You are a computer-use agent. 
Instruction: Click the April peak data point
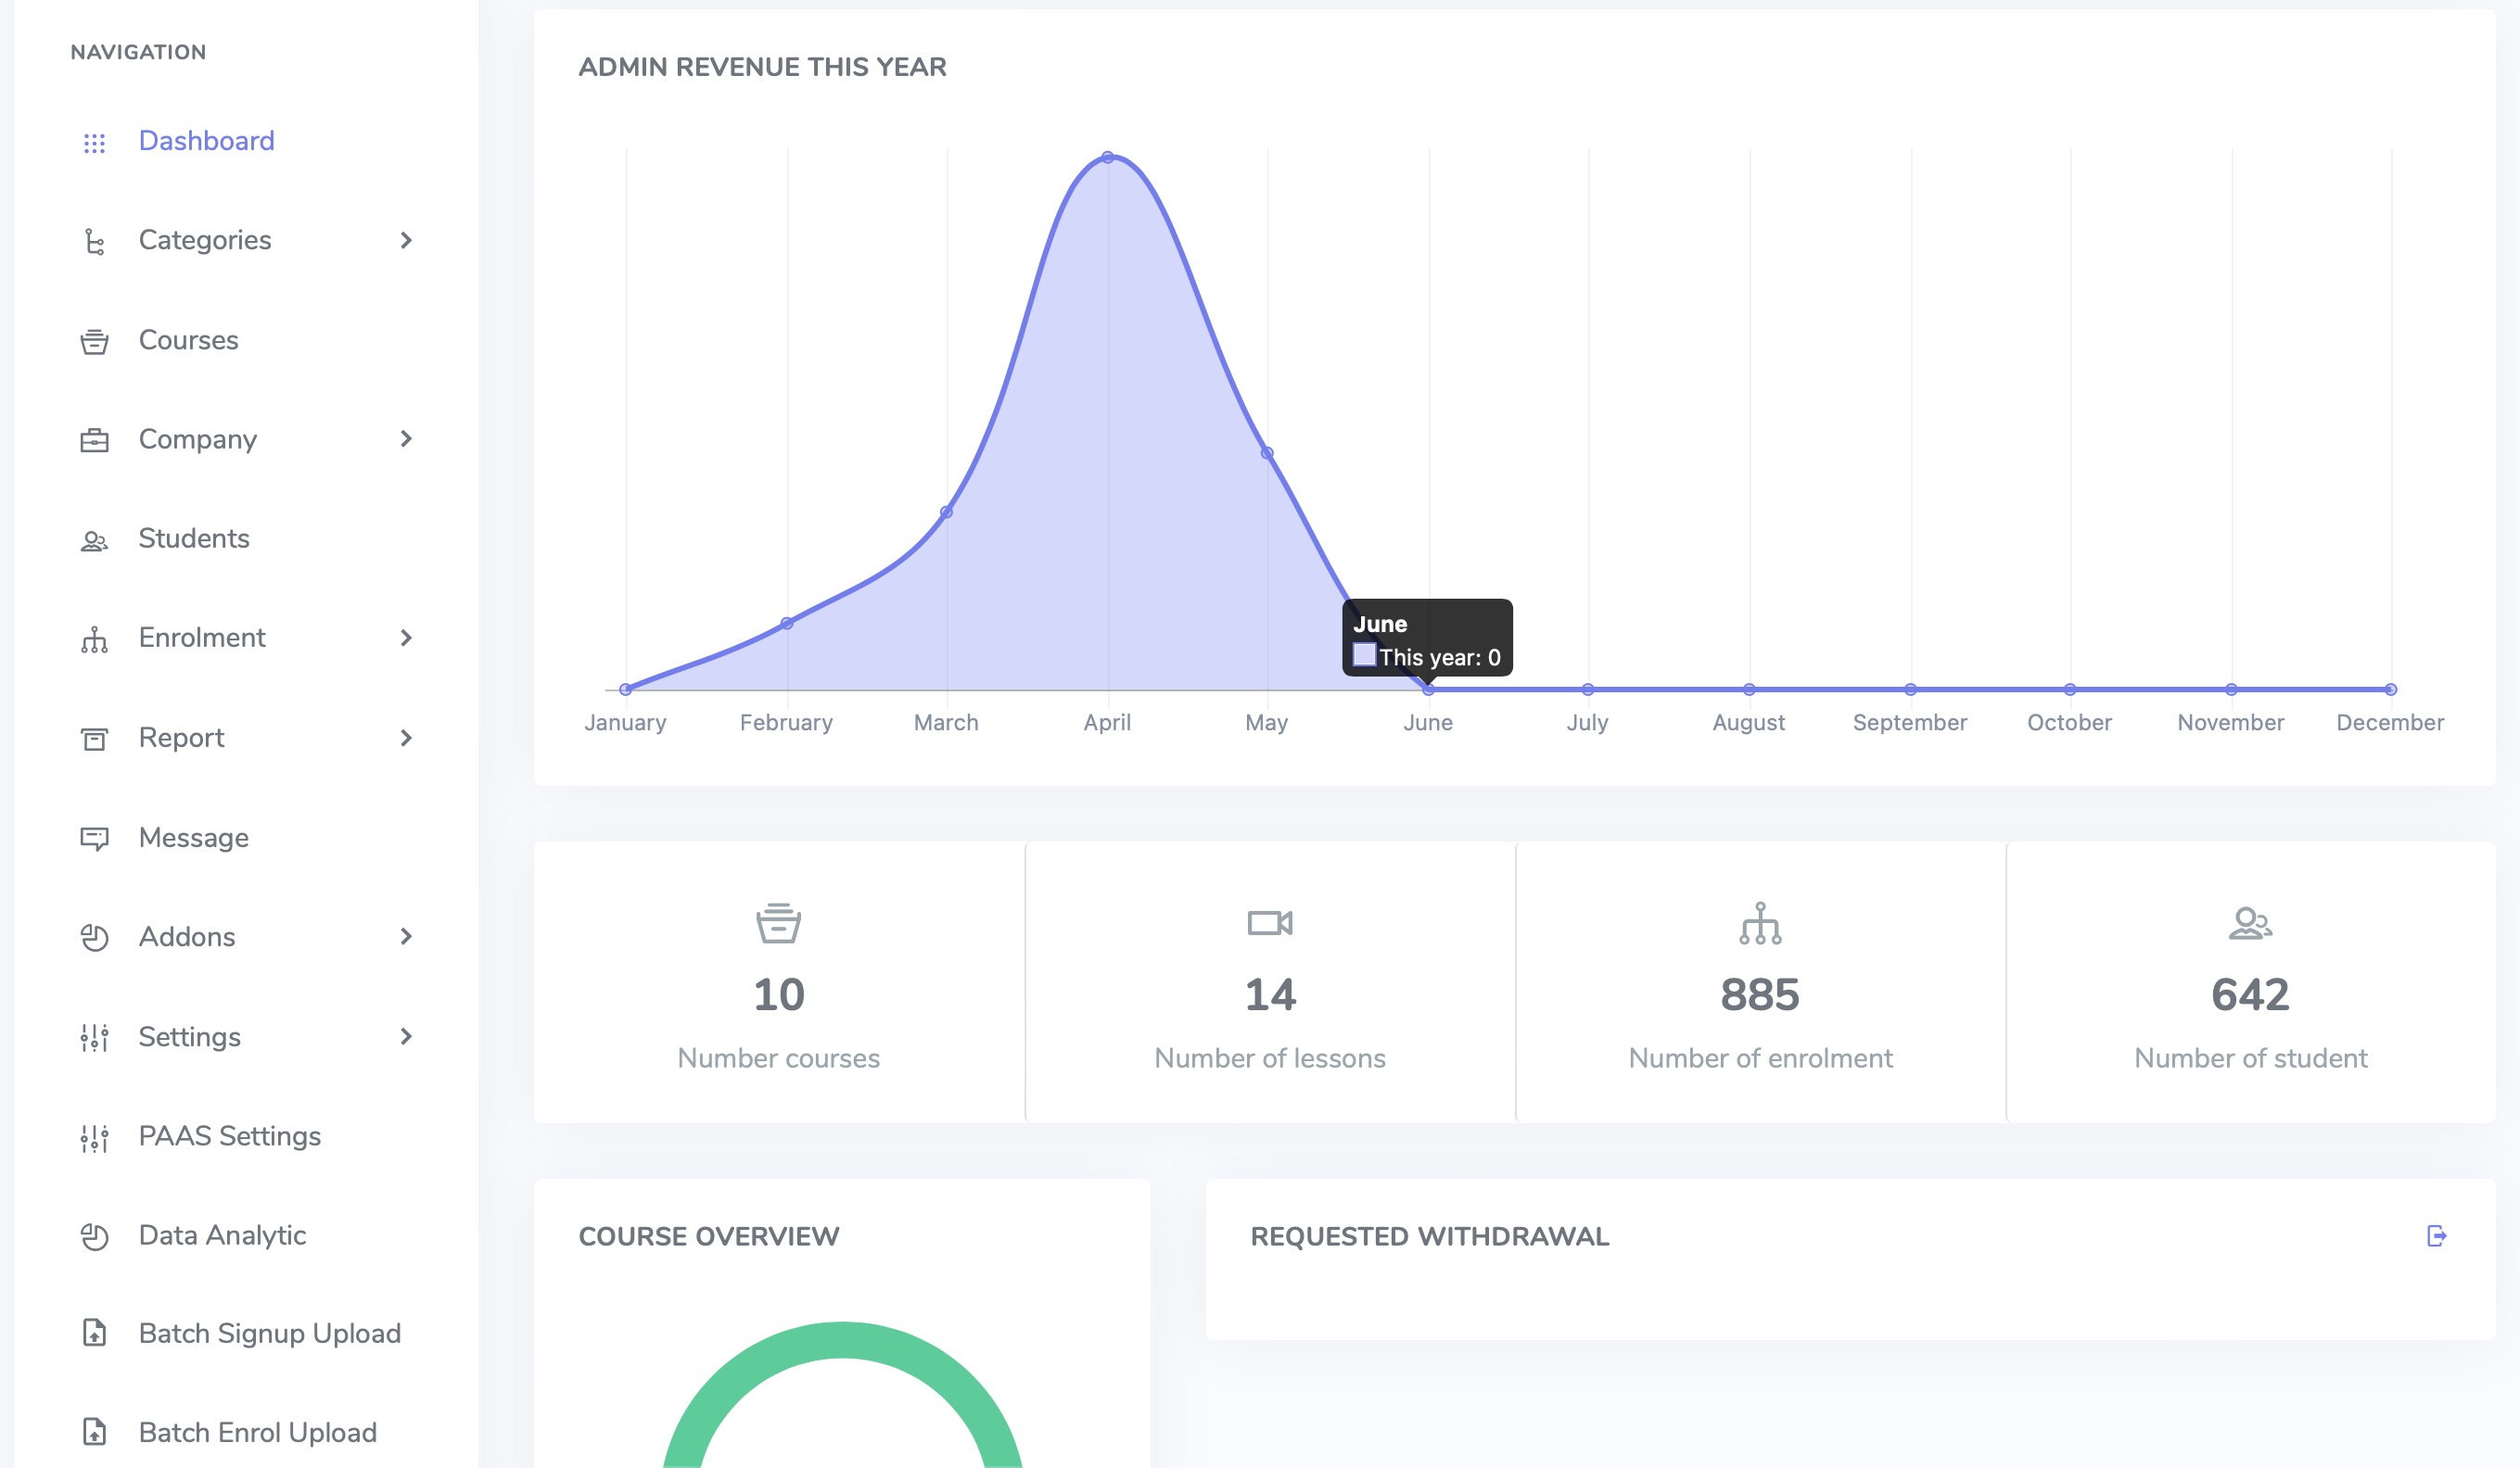click(x=1108, y=157)
